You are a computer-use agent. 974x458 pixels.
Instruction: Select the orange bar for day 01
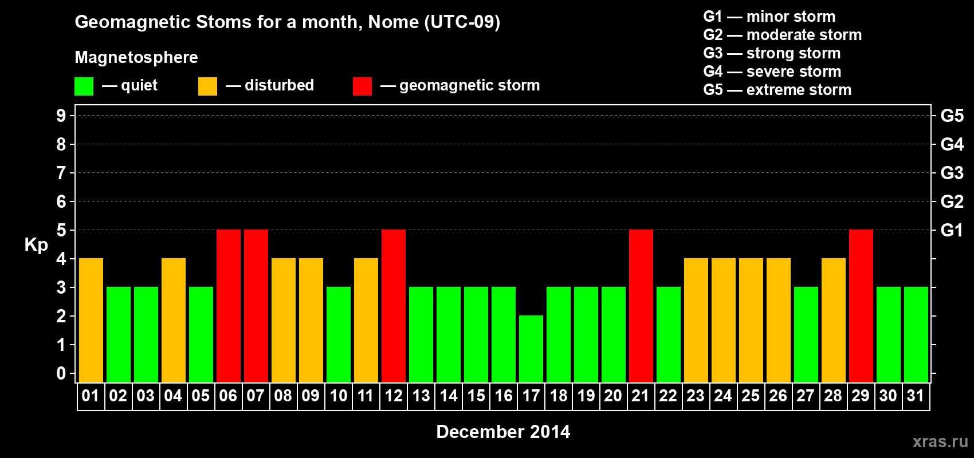(91, 320)
